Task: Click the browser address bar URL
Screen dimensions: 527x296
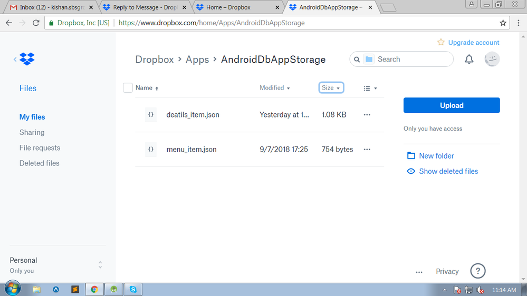Action: (x=212, y=23)
